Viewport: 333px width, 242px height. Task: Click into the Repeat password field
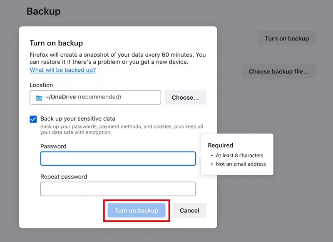(x=118, y=189)
